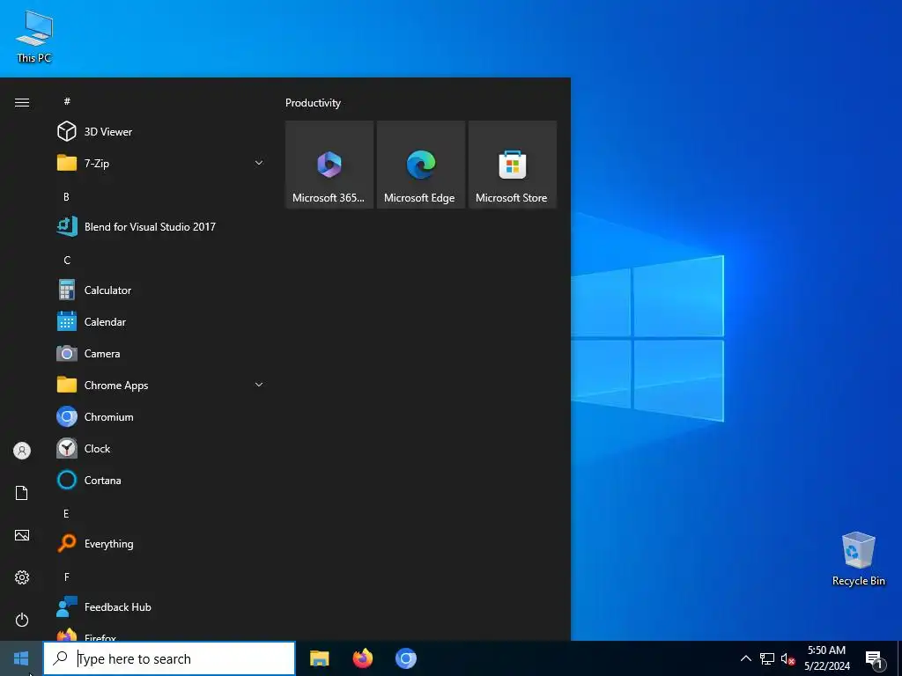902x676 pixels.
Task: Open Settings gear in Start sidebar
Action: 22,577
